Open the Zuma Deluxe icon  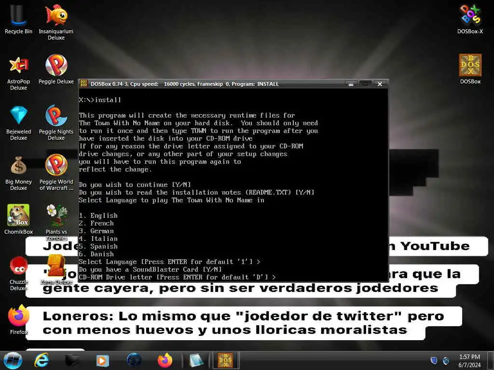click(x=56, y=269)
